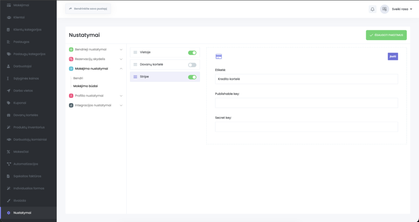Viewport: 419px width, 222px height.
Task: Click the Darbo vietos location arrow icon
Action: pos(9,90)
